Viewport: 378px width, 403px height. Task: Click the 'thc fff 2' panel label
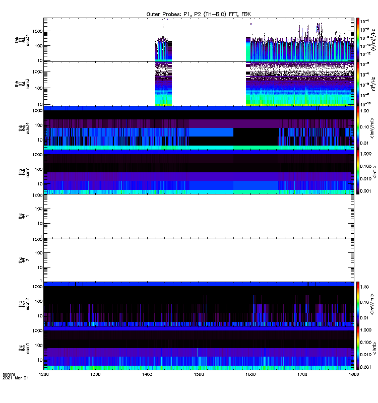pos(24,260)
